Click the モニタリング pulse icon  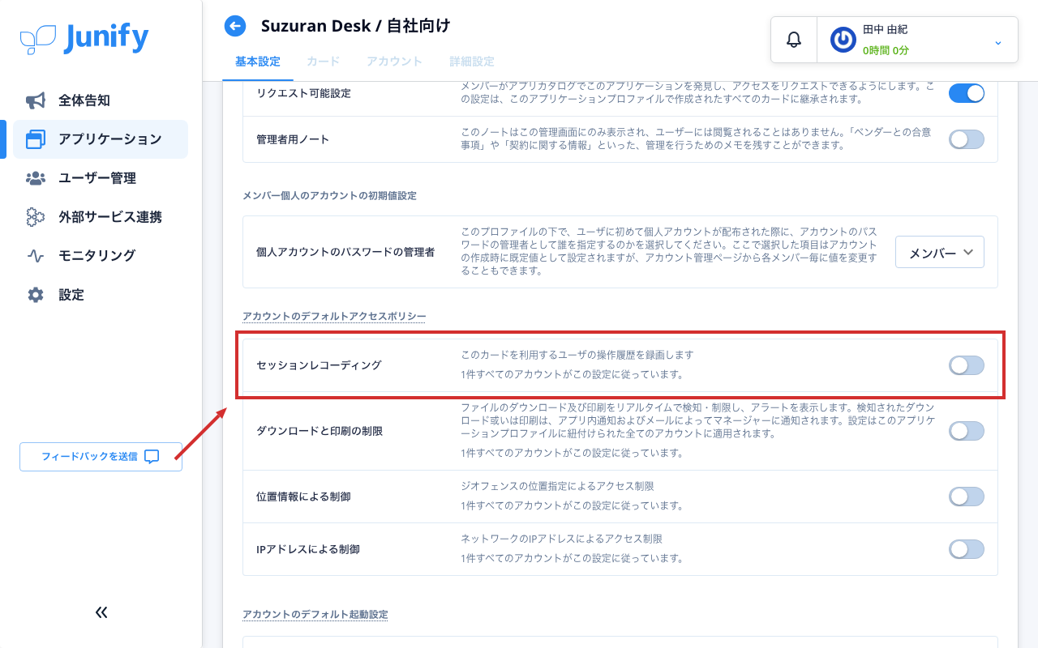point(36,256)
